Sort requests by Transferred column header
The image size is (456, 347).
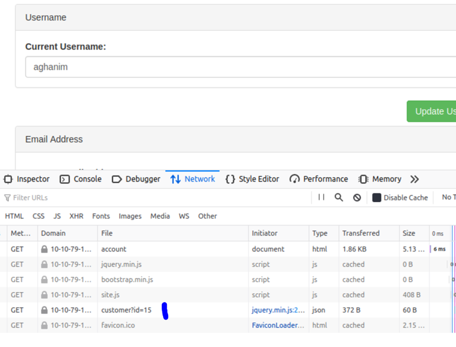[x=361, y=233]
